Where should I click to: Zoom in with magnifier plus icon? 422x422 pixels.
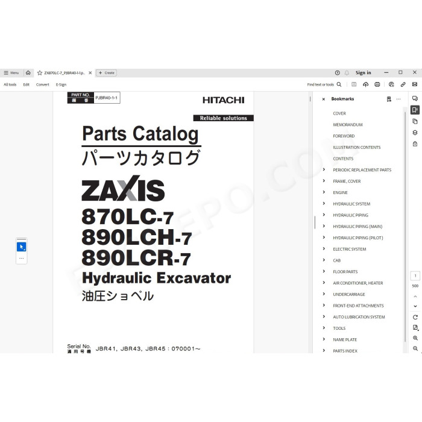point(415,338)
